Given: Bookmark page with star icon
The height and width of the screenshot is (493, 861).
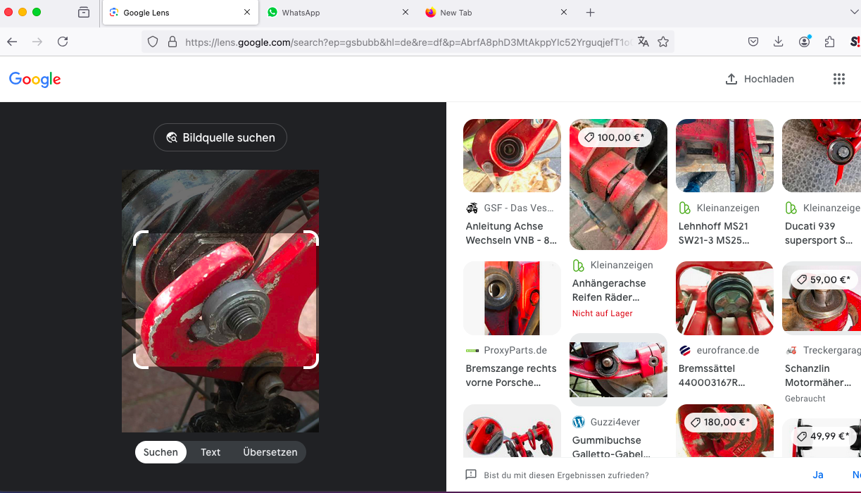Looking at the screenshot, I should pos(662,42).
